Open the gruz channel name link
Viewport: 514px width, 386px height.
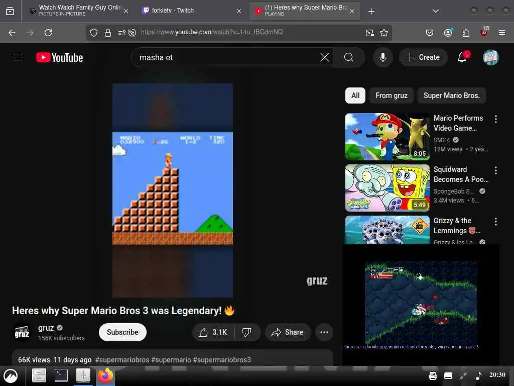pyautogui.click(x=46, y=328)
